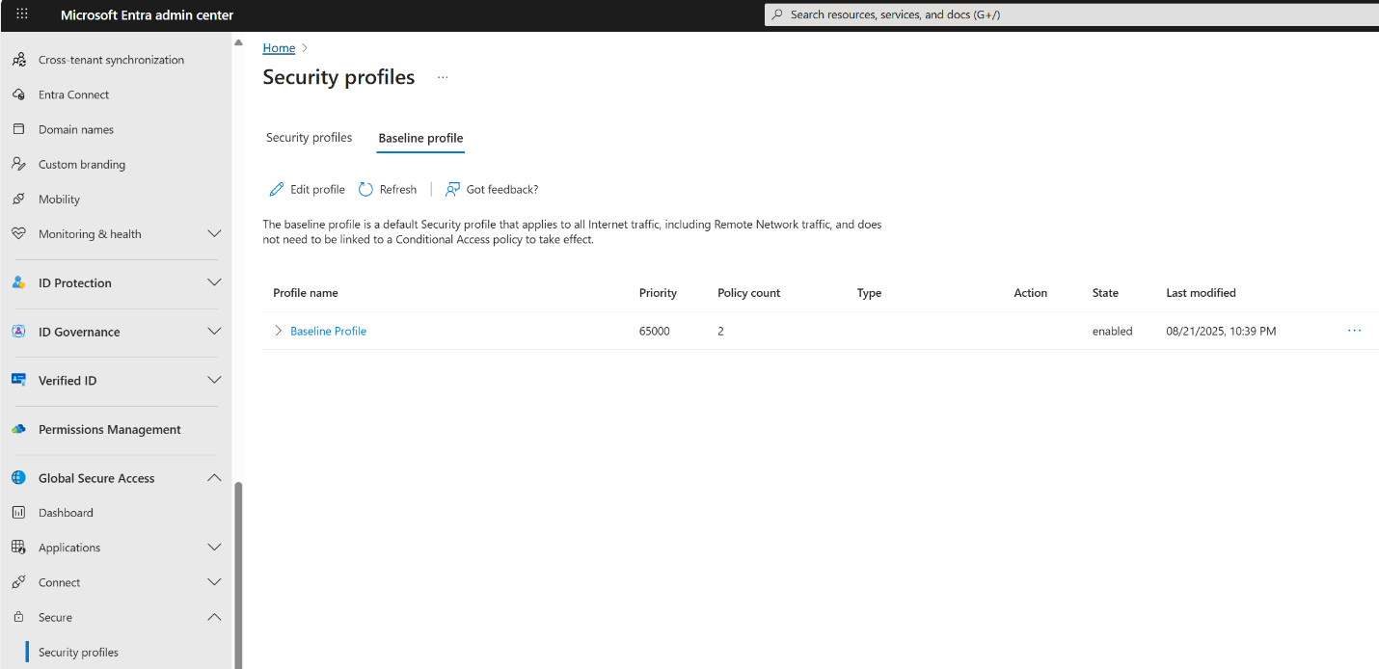Viewport: 1379px width, 669px height.
Task: Click the Got feedback person icon
Action: pos(452,189)
